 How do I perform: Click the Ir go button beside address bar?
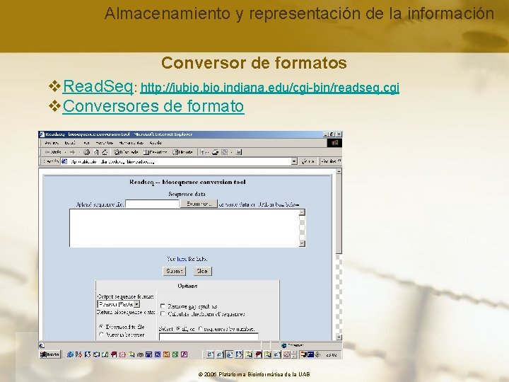[308, 161]
